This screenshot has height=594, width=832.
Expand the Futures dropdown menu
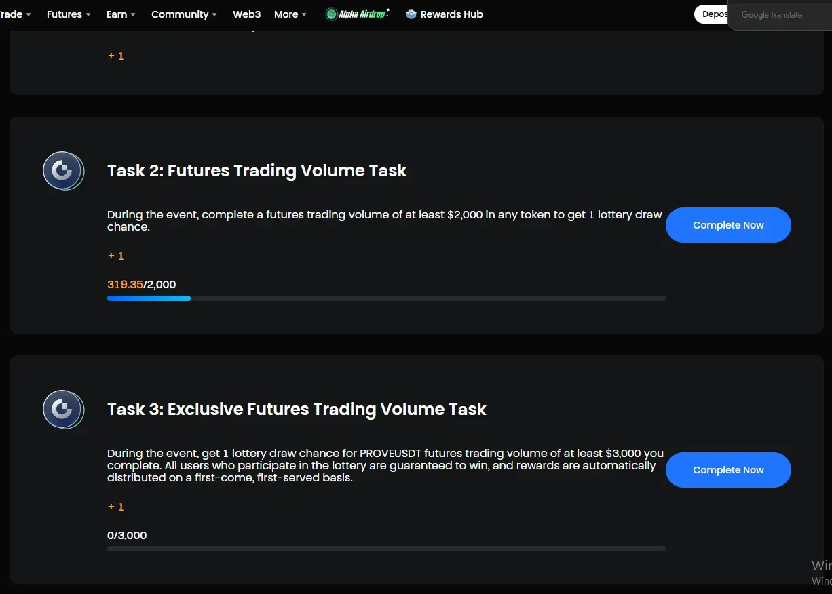tap(69, 14)
